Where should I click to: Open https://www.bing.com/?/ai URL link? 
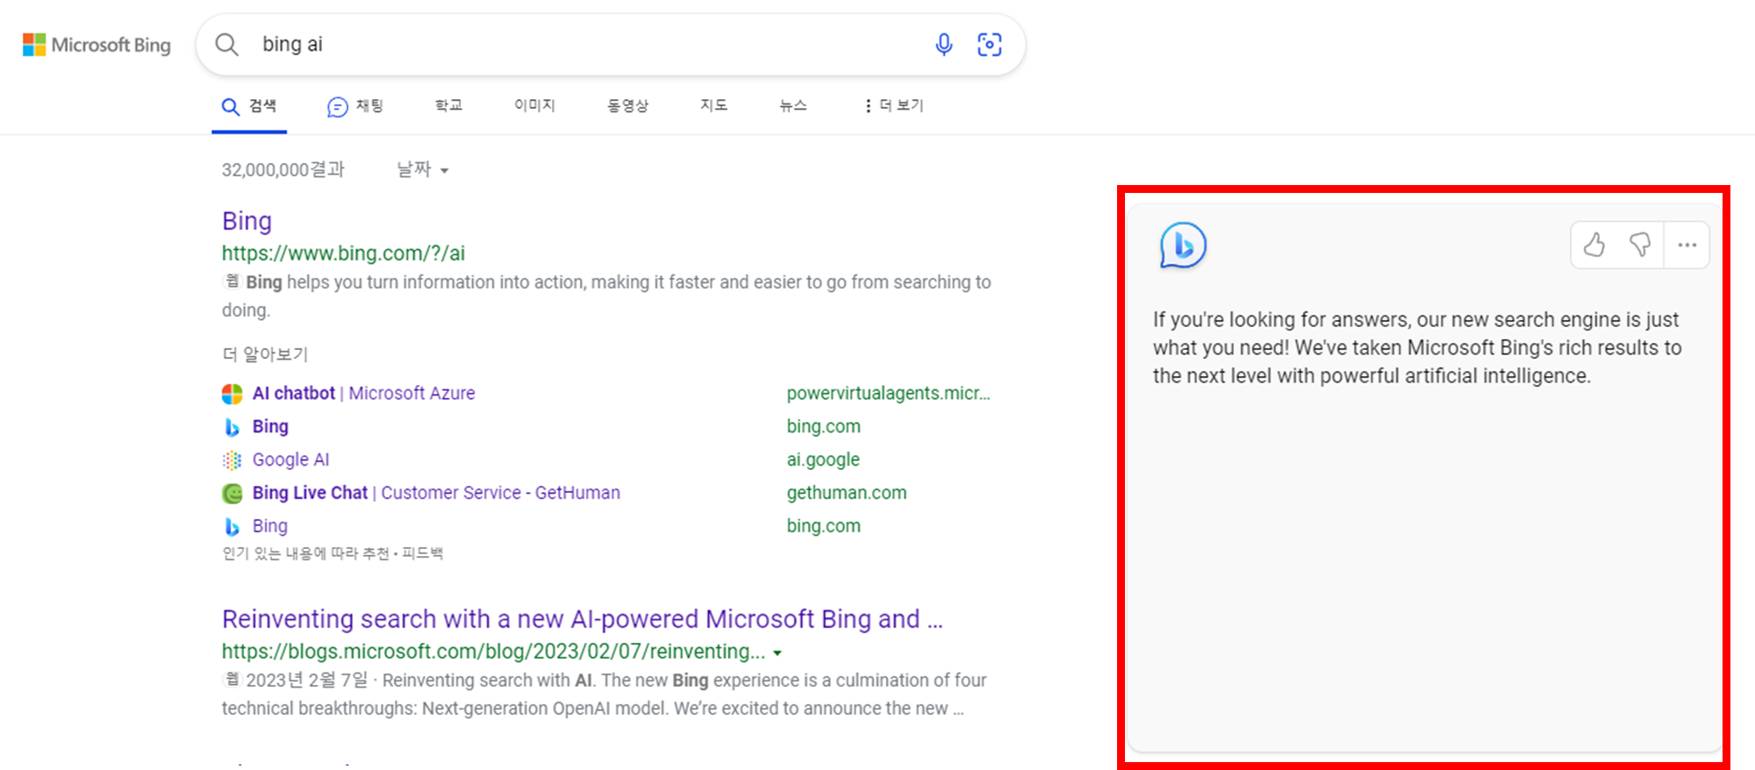343,253
